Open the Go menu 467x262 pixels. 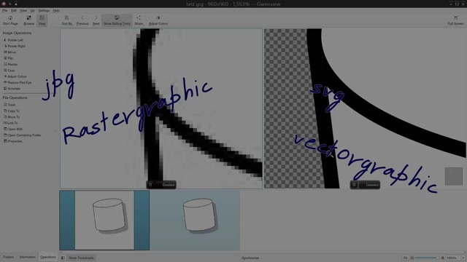(x=32, y=10)
